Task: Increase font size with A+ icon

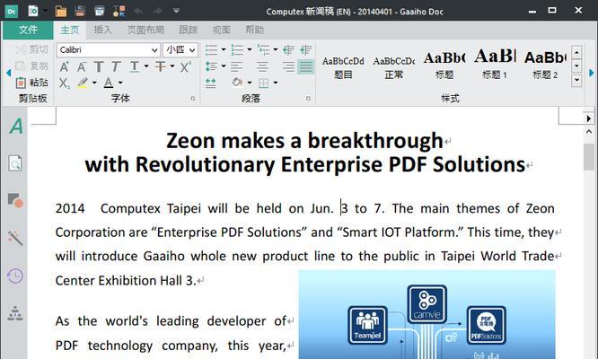Action: pyautogui.click(x=65, y=66)
